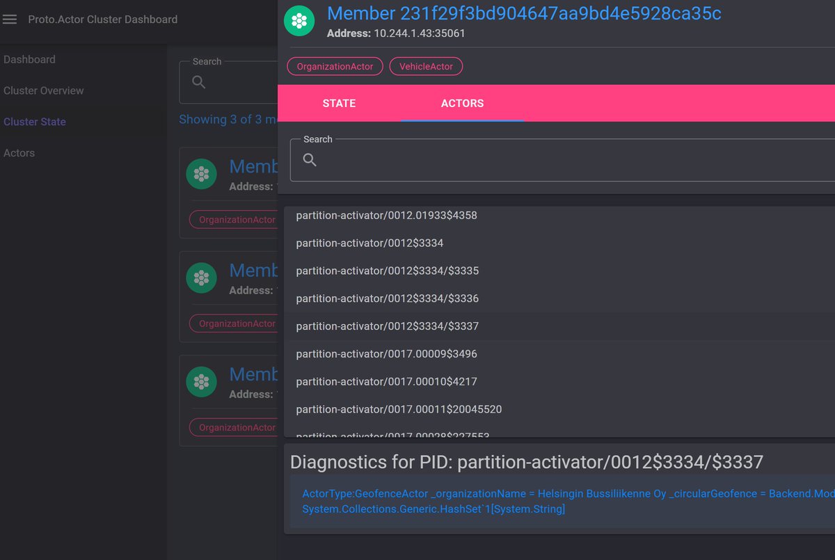Image resolution: width=835 pixels, height=560 pixels.
Task: Click the OrganizationActor chip in the member header
Action: (x=335, y=67)
